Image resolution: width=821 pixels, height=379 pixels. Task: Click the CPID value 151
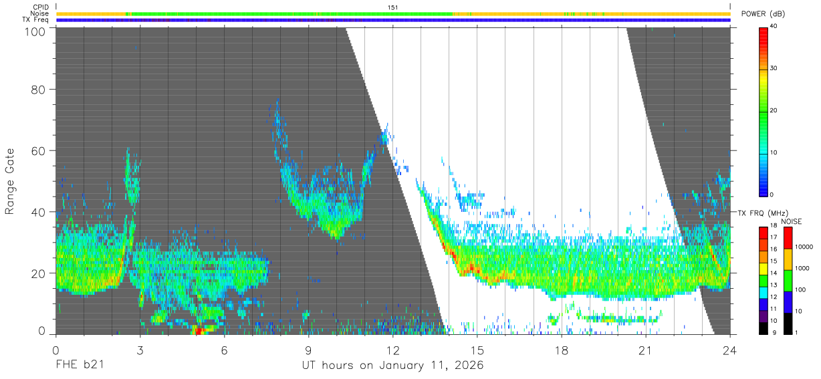(393, 7)
